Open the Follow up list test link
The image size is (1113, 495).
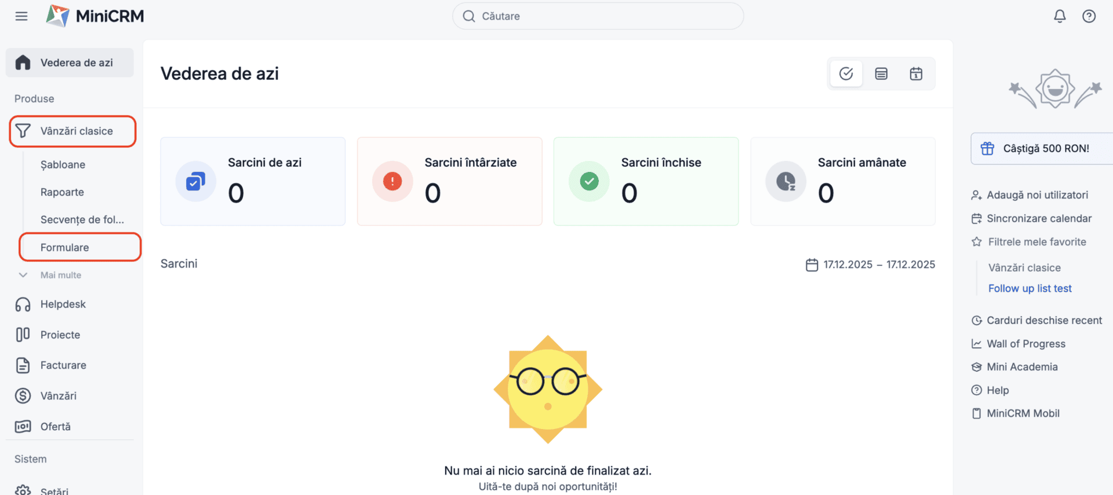1030,288
